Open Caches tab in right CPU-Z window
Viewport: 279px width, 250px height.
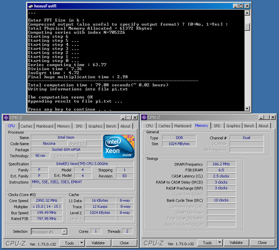tap(164, 126)
